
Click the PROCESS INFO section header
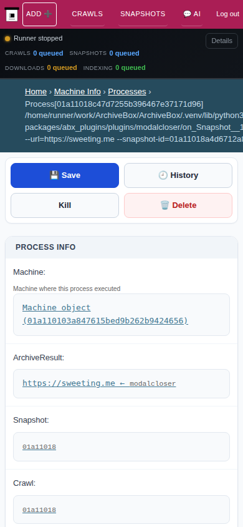coord(121,247)
